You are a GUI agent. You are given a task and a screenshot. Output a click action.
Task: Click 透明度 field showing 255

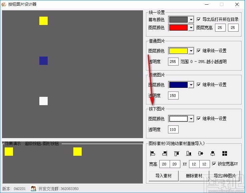173,62
